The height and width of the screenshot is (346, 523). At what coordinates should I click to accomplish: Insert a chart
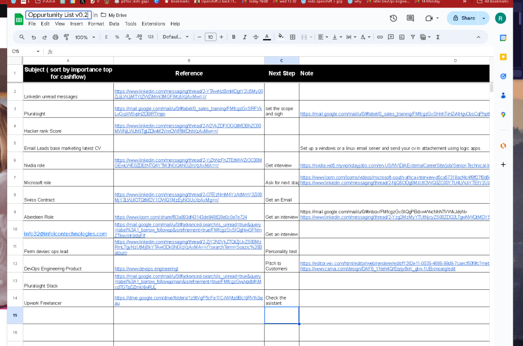coord(401,37)
